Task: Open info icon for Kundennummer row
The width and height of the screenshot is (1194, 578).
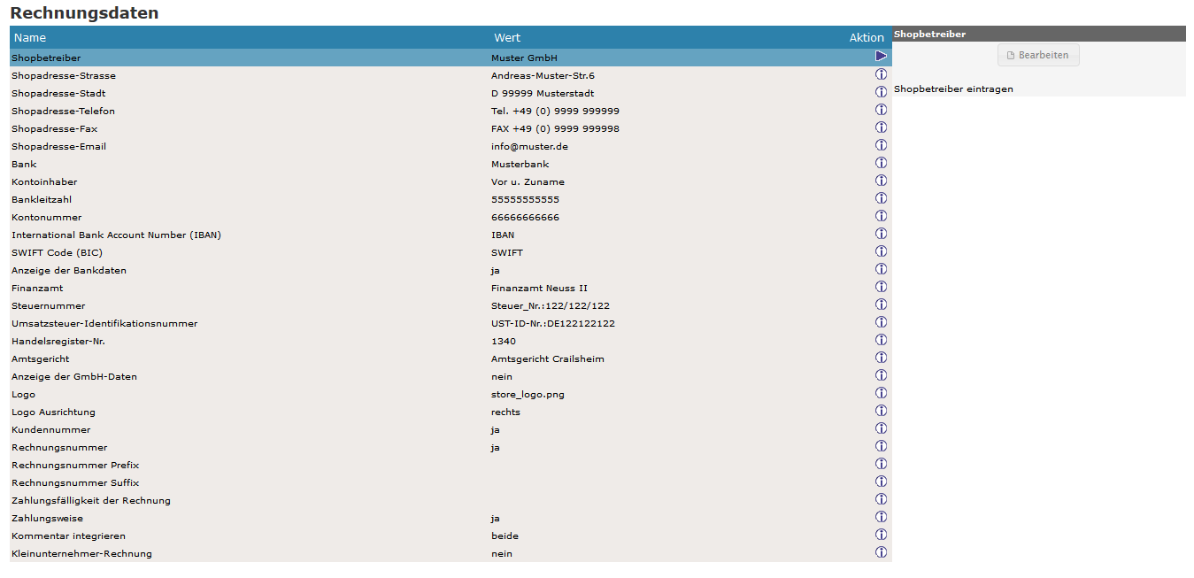Action: [881, 428]
